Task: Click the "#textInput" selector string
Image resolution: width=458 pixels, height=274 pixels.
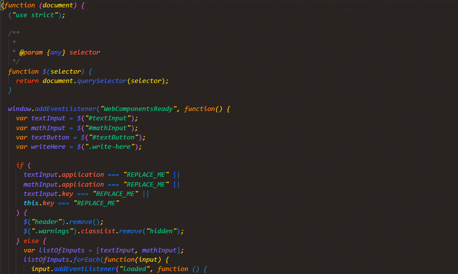Action: (107, 118)
